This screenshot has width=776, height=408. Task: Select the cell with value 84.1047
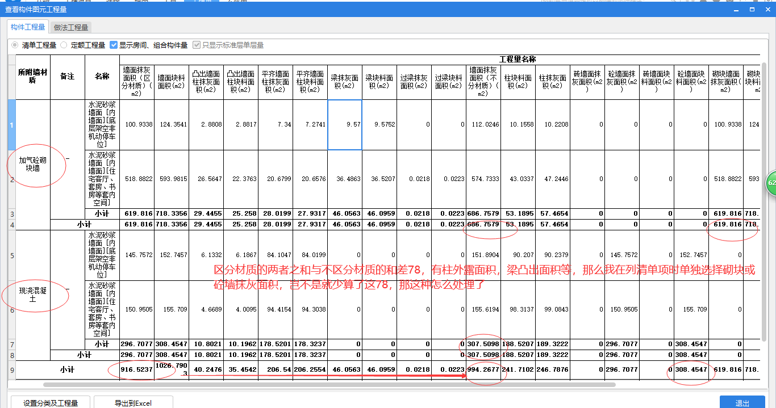[x=276, y=255]
